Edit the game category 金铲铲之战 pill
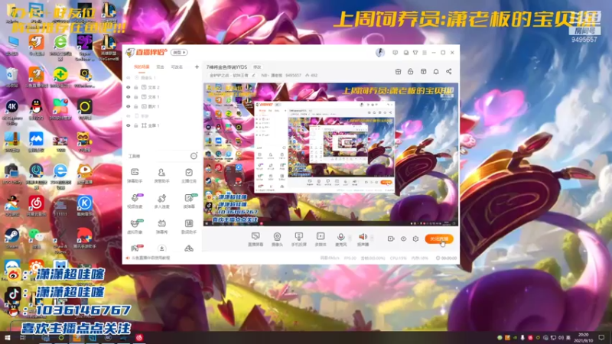 (x=232, y=75)
